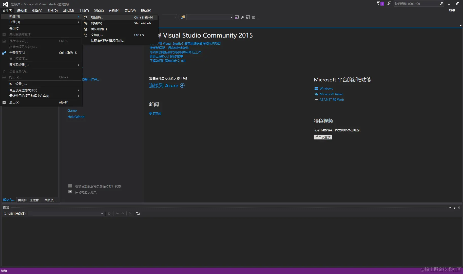Switch to Property Manager (属性管...) tab
This screenshot has width=463, height=274.
35,200
